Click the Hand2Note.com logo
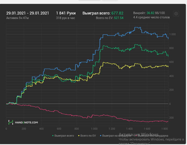The image size is (187, 145). tap(23, 122)
